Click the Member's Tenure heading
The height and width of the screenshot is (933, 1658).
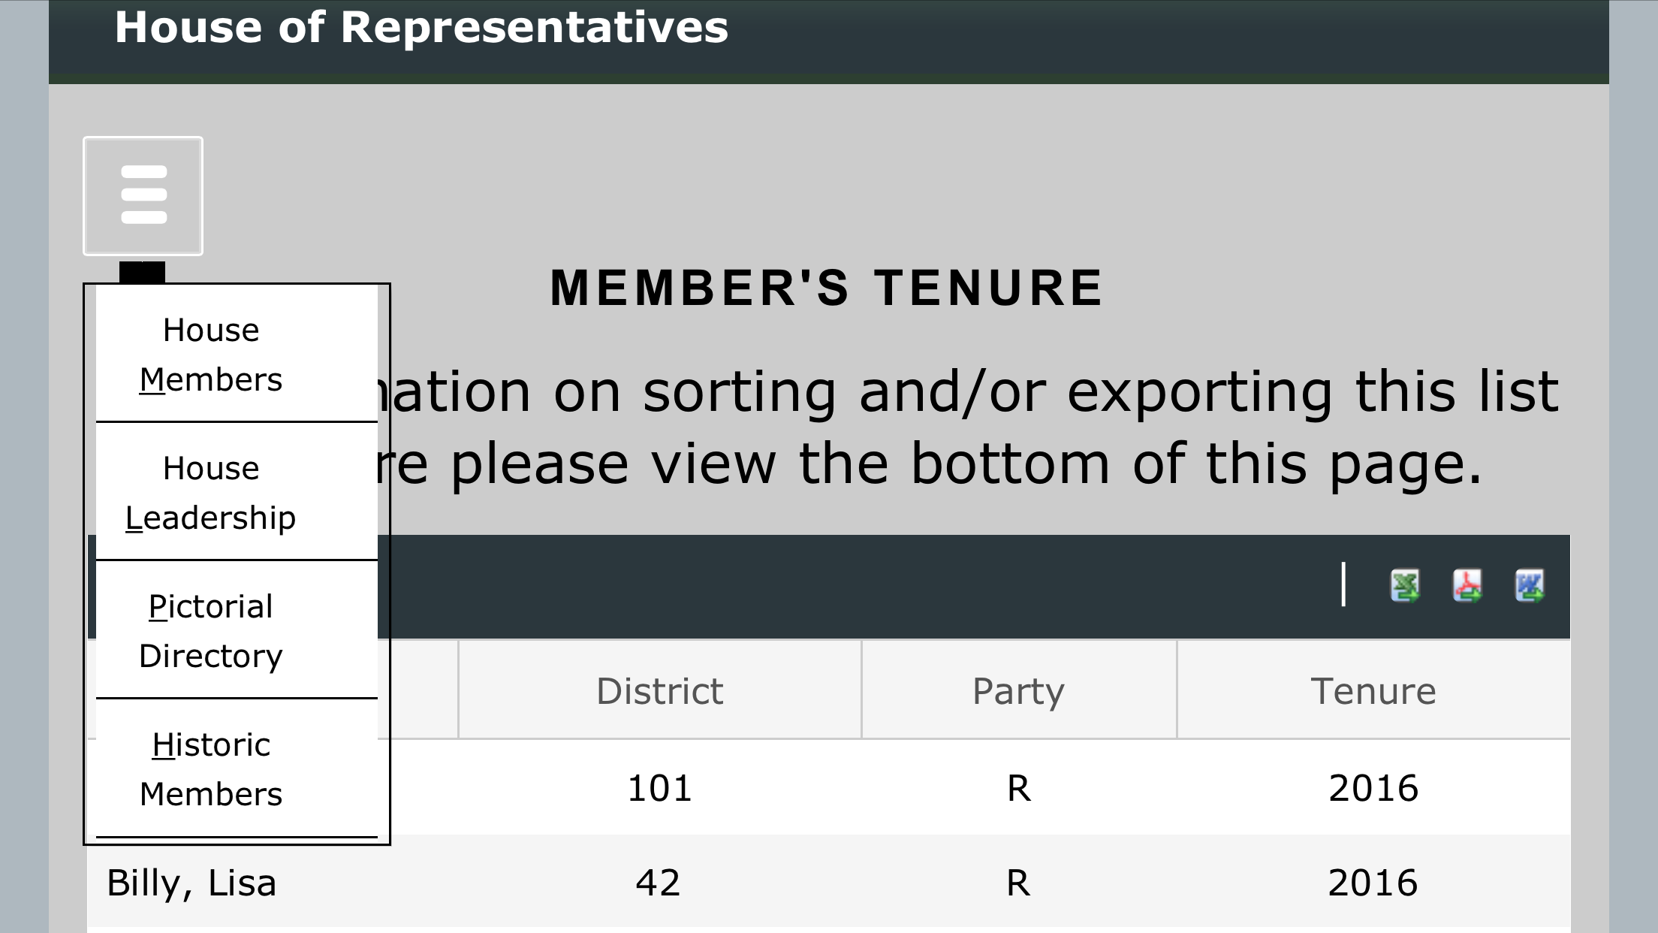827,288
